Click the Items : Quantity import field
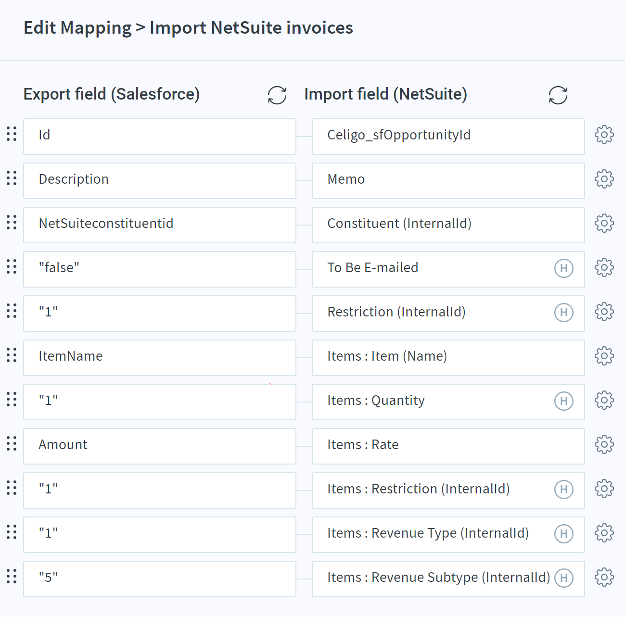This screenshot has height=617, width=625. pyautogui.click(x=448, y=402)
